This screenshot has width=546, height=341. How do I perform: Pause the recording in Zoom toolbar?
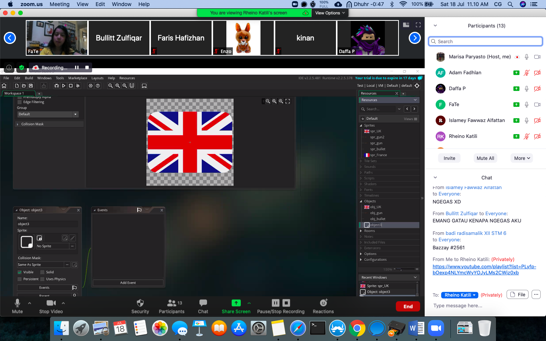point(276,303)
